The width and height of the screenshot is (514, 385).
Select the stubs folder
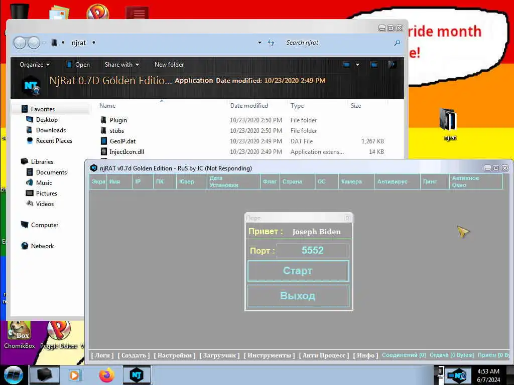pyautogui.click(x=116, y=131)
